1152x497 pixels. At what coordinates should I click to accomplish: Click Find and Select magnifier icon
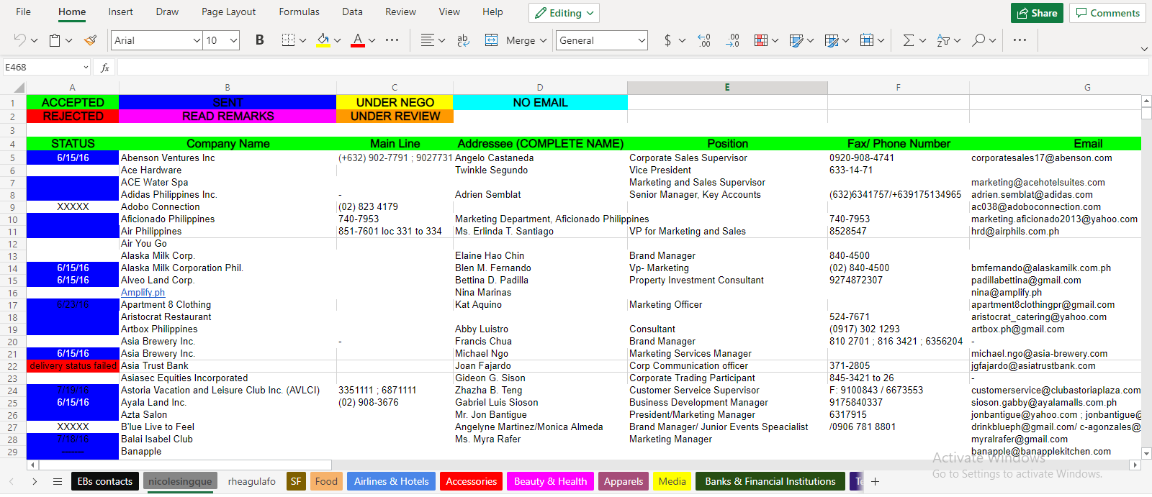tap(978, 40)
